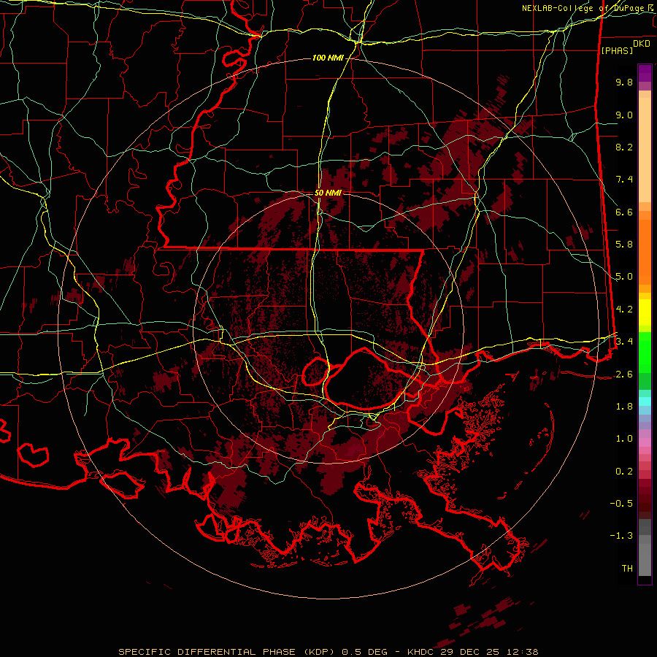Select the 8.2 scale value
The width and height of the screenshot is (657, 657).
tap(624, 147)
